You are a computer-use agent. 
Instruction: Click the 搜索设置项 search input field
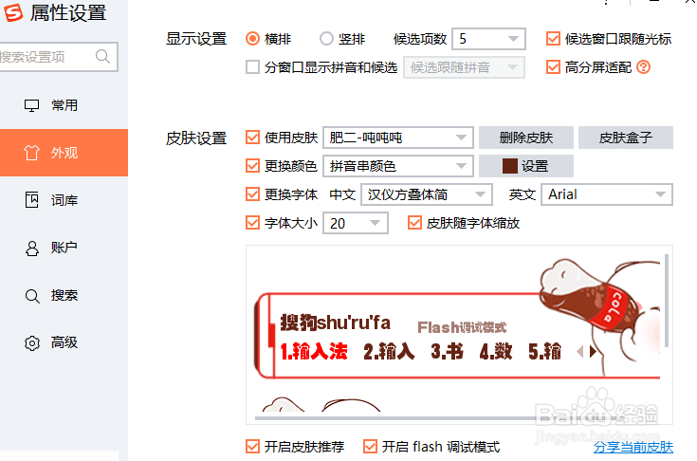point(58,57)
